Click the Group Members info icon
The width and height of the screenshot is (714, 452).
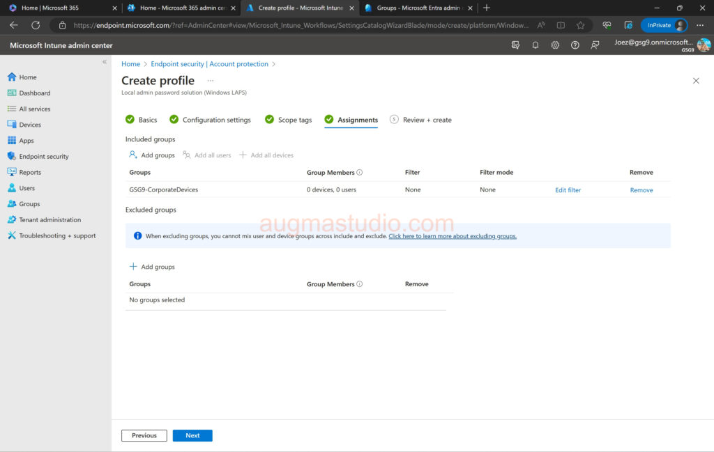pyautogui.click(x=360, y=173)
